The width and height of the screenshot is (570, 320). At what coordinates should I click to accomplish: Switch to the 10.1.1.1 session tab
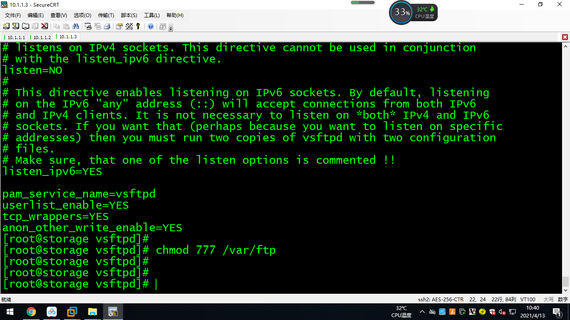click(15, 37)
